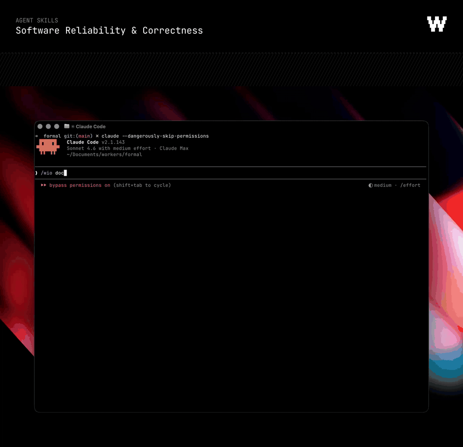Click the 'AGENT SKILLS' heading label

(x=37, y=20)
